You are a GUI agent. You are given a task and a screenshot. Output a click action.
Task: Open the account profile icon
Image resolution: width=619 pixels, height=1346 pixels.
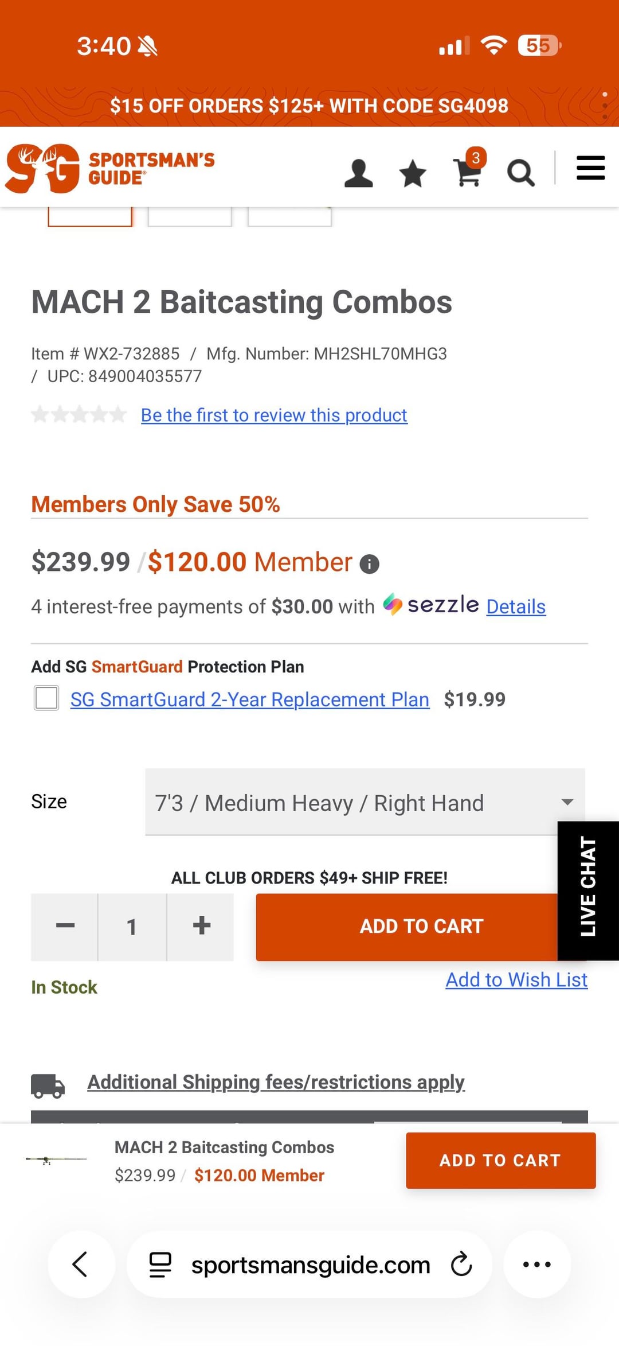[x=358, y=173]
